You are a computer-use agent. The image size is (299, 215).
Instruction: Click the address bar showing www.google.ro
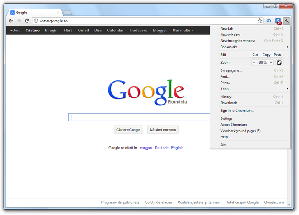click(147, 21)
